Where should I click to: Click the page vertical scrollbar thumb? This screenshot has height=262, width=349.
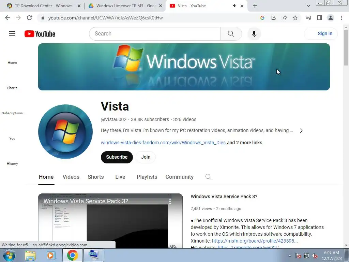[x=346, y=48]
